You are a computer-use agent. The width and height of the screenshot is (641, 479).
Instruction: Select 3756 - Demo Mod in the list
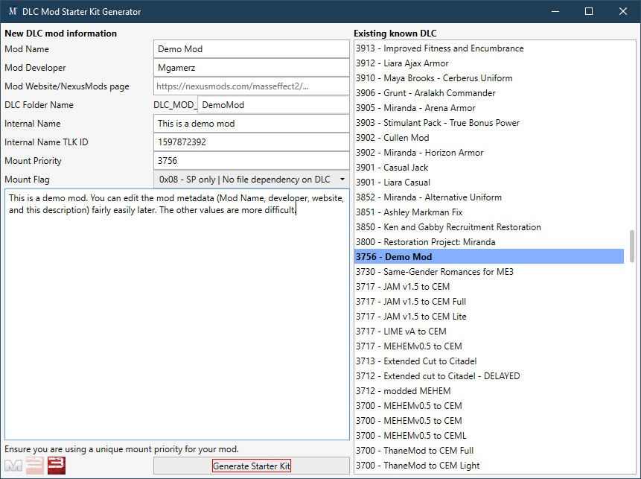pyautogui.click(x=488, y=257)
